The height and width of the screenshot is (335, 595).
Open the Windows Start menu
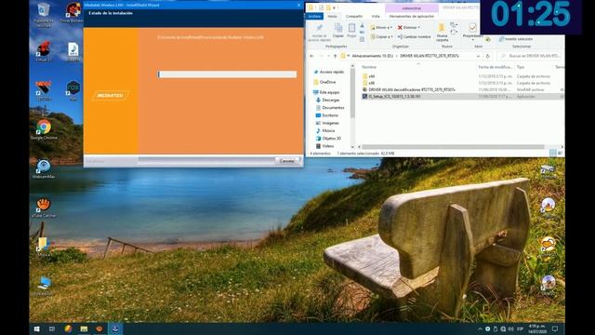[37, 328]
